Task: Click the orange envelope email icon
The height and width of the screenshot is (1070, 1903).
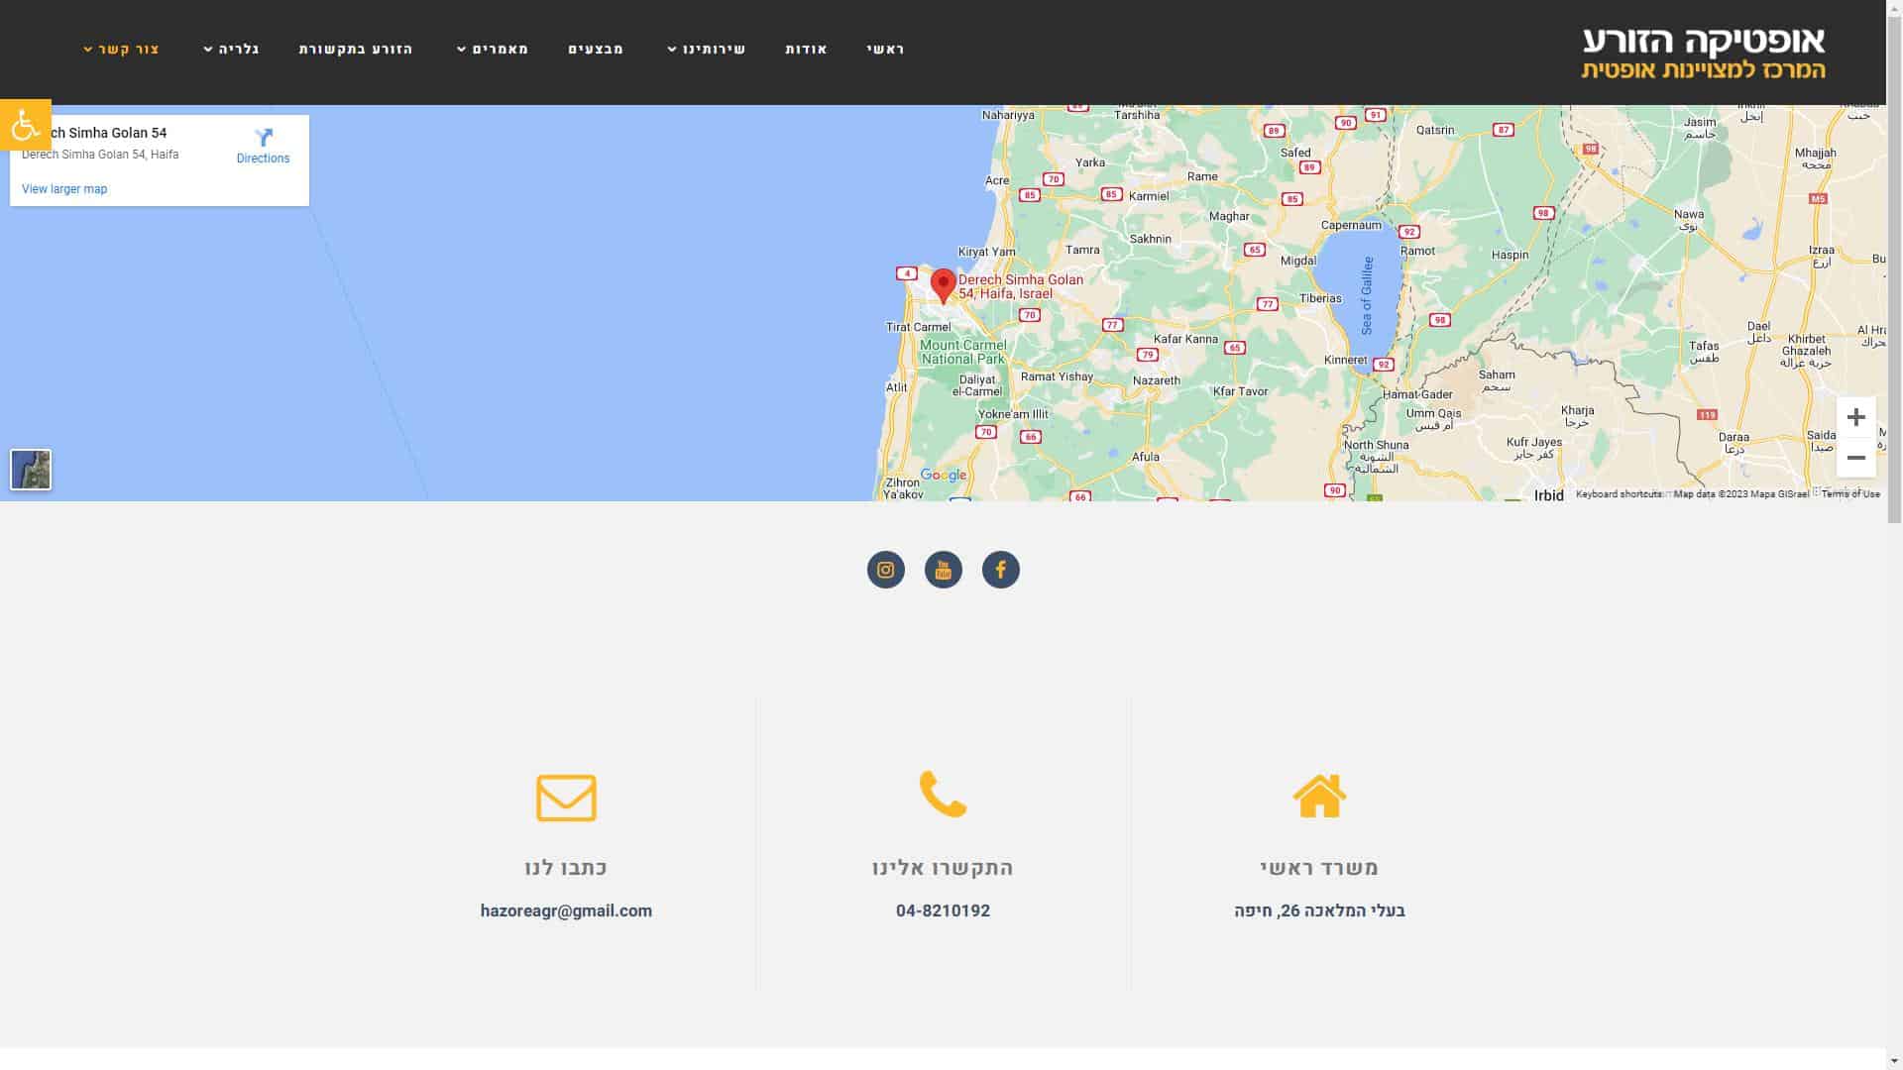Action: (x=566, y=798)
